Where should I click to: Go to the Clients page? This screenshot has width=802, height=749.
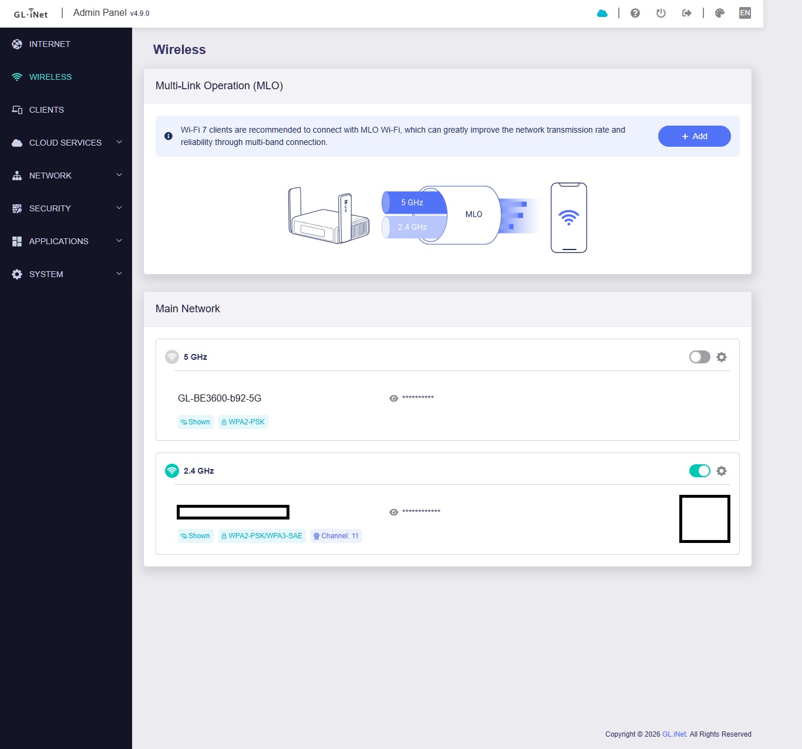(x=46, y=110)
